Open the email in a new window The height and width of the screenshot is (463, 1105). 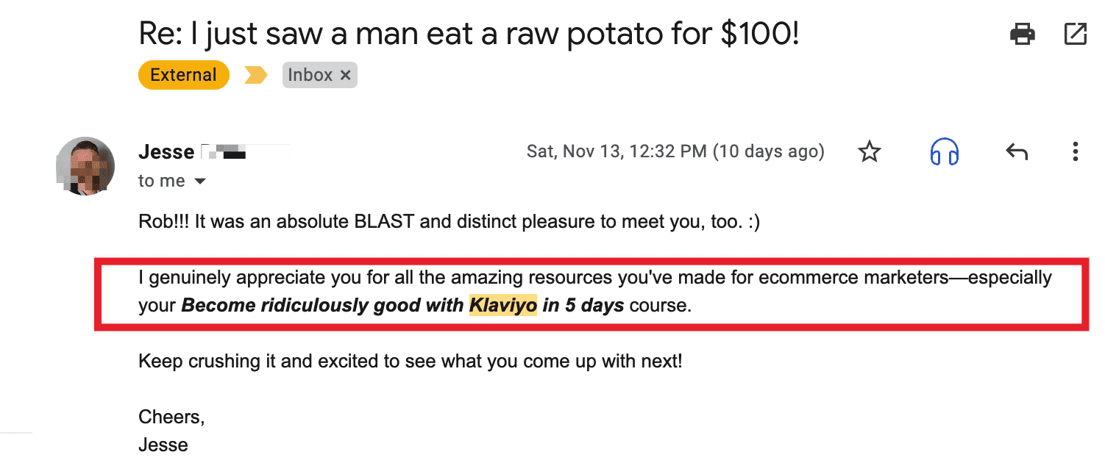pyautogui.click(x=1076, y=34)
